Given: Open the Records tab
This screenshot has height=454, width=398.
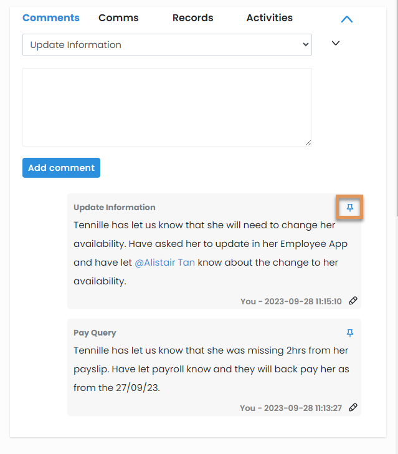Looking at the screenshot, I should [x=192, y=18].
